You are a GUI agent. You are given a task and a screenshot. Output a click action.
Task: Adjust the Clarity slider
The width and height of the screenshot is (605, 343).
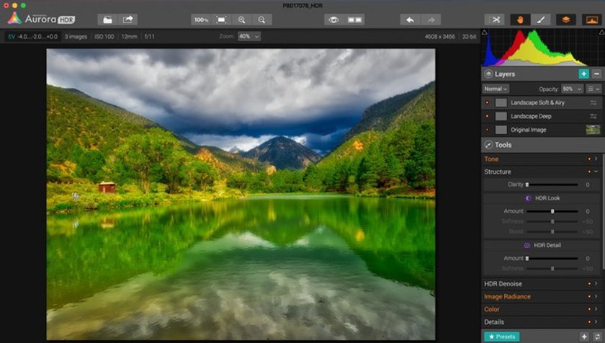pyautogui.click(x=552, y=184)
